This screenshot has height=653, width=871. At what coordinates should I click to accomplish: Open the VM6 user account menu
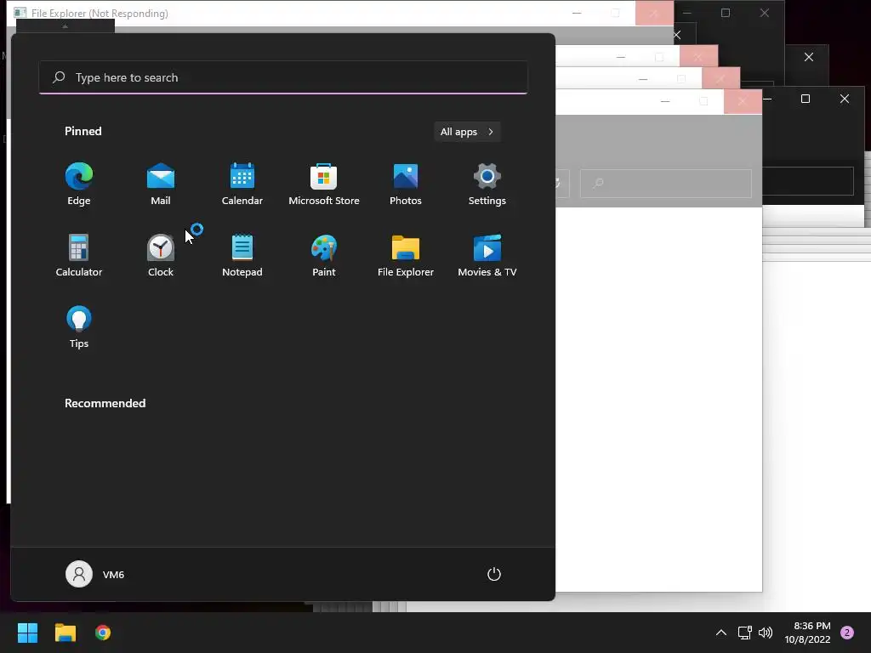coord(95,574)
